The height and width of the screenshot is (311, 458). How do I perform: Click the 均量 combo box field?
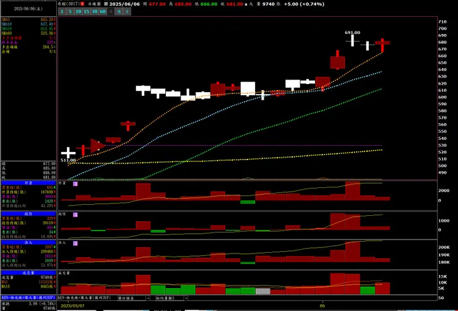pos(170,298)
